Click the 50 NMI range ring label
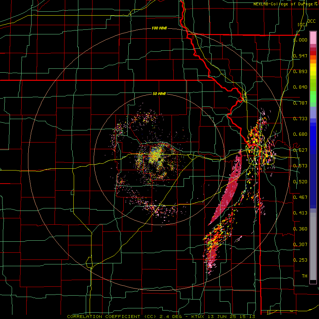This screenshot has height=319, width=319. tap(159, 94)
